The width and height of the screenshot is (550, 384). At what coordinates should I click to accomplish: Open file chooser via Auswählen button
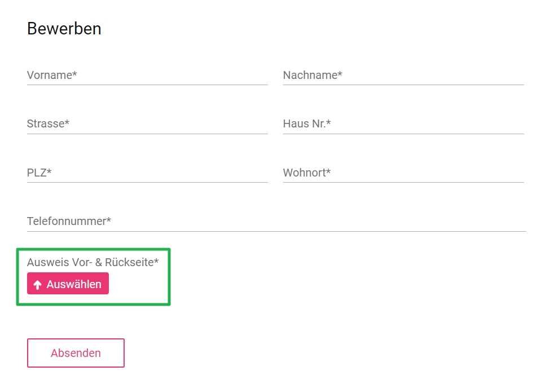point(68,284)
